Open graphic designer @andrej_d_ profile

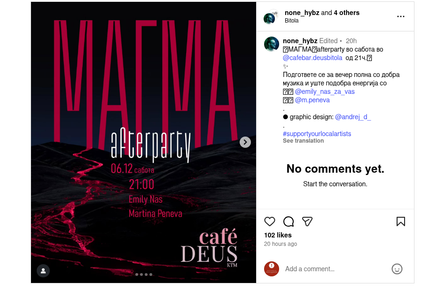(353, 117)
